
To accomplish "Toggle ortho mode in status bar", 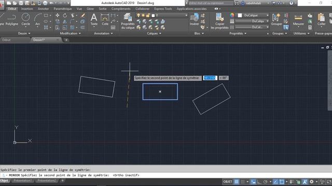I will click(259, 181).
